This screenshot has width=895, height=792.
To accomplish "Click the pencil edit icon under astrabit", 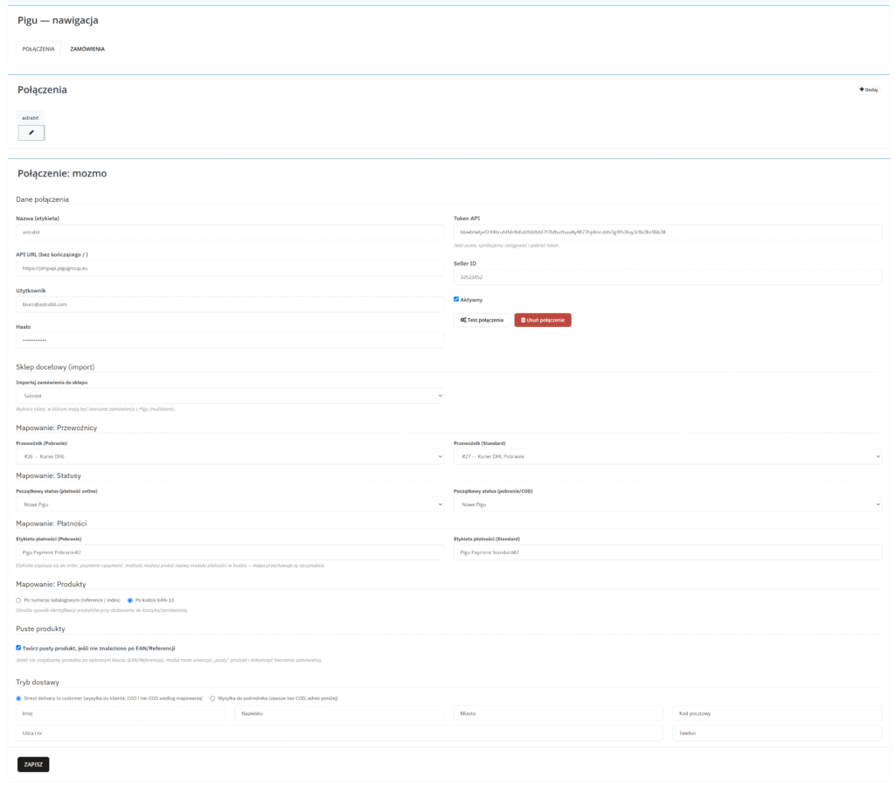I will [x=31, y=133].
